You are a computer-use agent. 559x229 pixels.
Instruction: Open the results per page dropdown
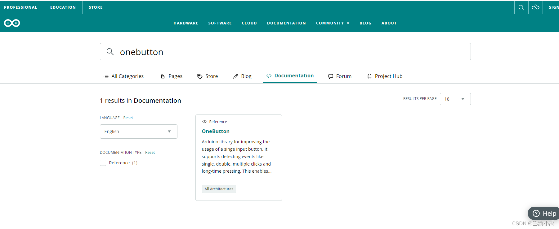(455, 99)
